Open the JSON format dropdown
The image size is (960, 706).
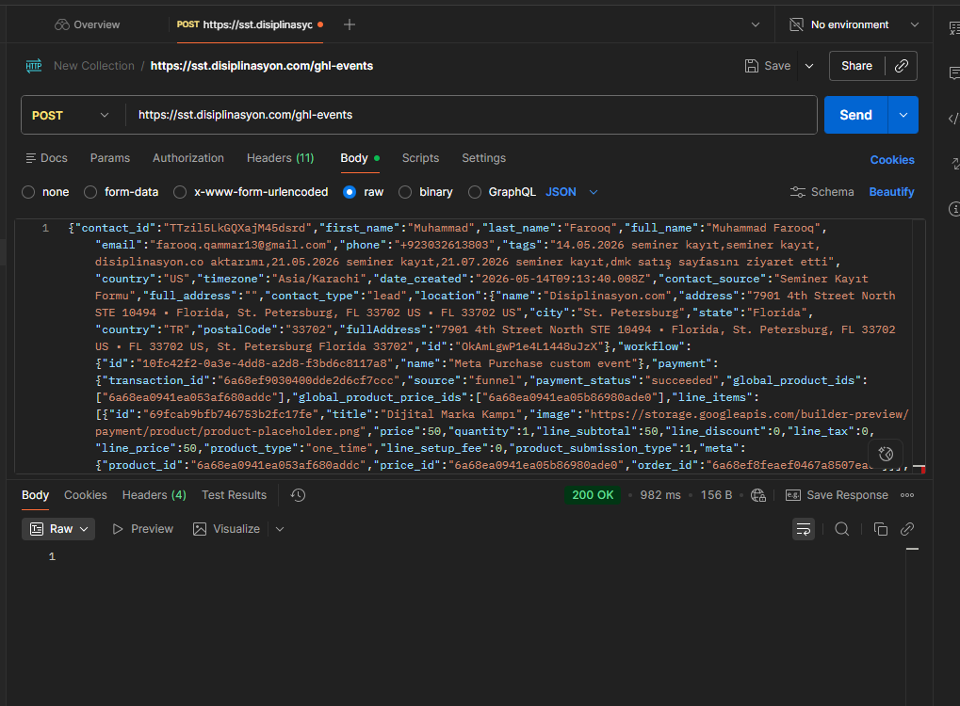[571, 192]
